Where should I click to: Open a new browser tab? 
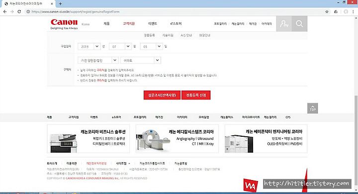60,3
